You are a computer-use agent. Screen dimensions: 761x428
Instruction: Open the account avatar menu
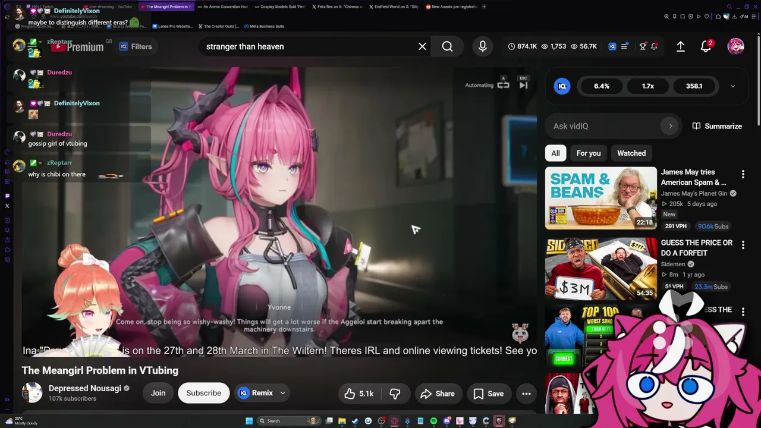tap(735, 46)
